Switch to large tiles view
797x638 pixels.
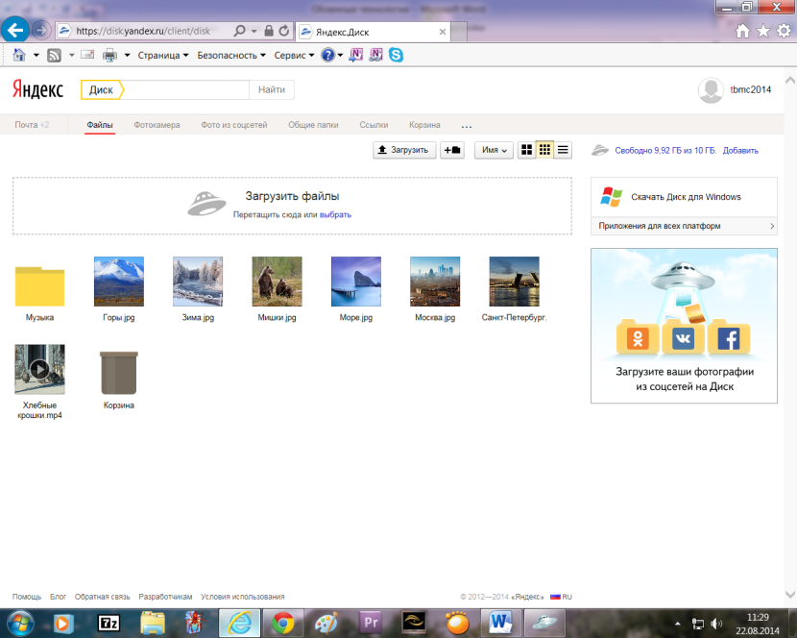[x=526, y=150]
